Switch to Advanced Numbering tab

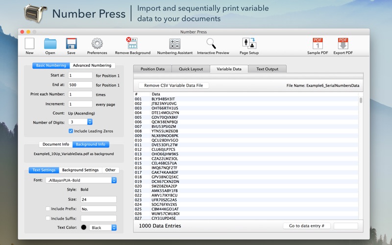click(92, 65)
